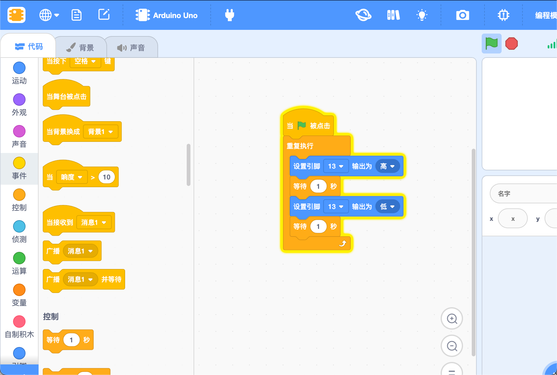Open the 低 output level dropdown
Viewport: 557px width, 375px height.
(x=387, y=207)
